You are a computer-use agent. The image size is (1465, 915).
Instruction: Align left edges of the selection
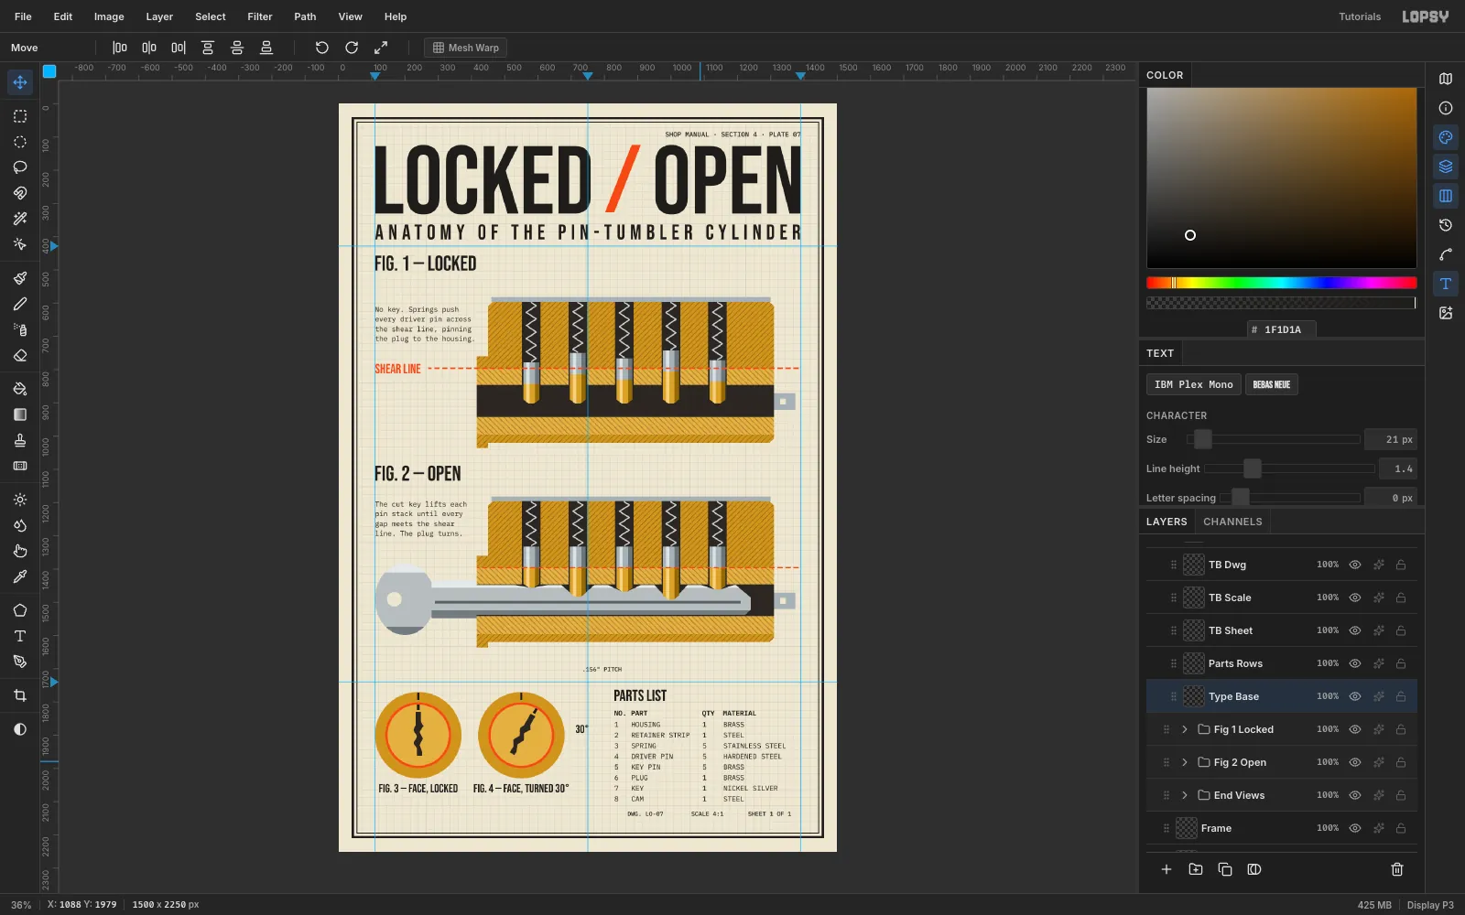click(120, 48)
